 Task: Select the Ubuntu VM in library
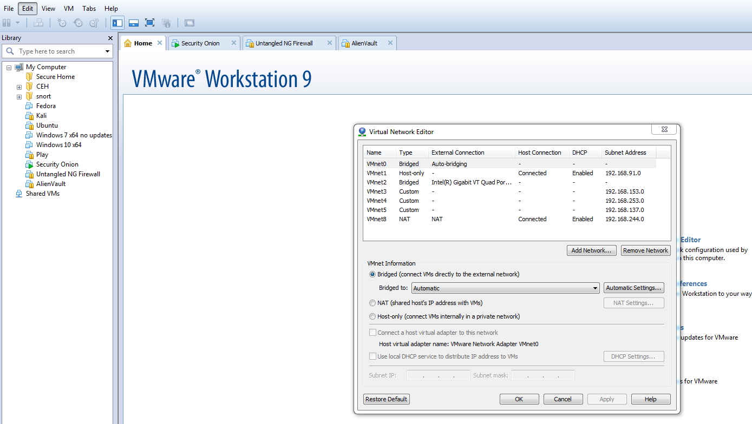pyautogui.click(x=47, y=125)
